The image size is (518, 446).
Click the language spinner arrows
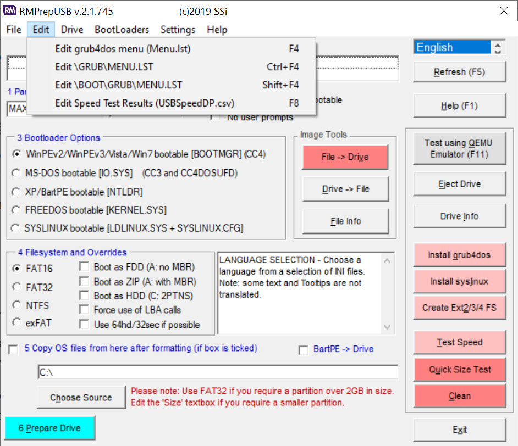coord(498,47)
